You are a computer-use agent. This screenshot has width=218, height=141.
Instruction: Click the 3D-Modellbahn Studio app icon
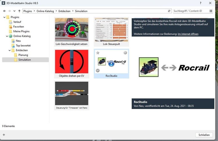(x=3, y=3)
